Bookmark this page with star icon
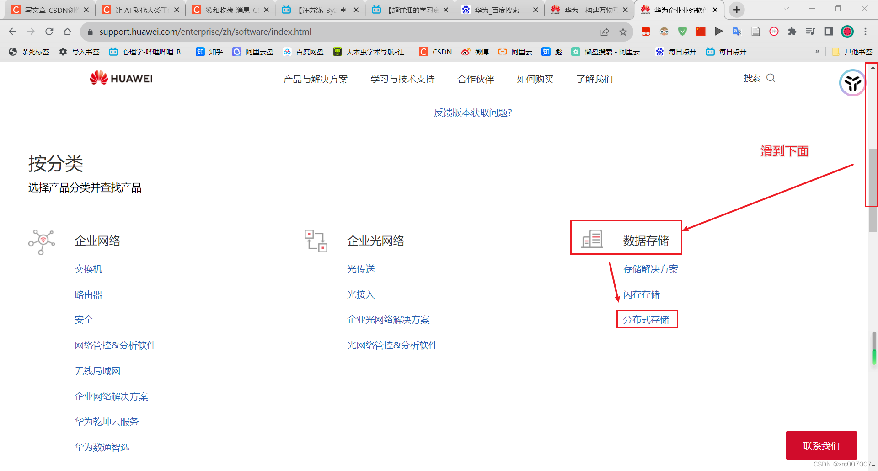The image size is (878, 471). [623, 32]
